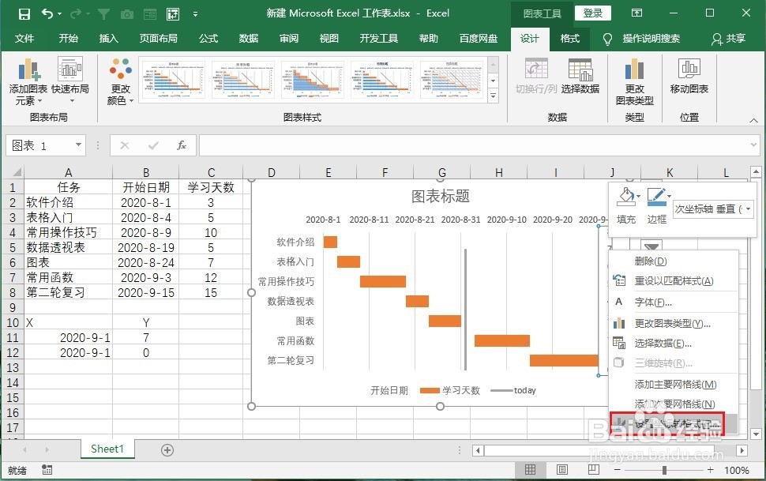Open the Insert tab
Image resolution: width=766 pixels, height=481 pixels.
[x=108, y=39]
